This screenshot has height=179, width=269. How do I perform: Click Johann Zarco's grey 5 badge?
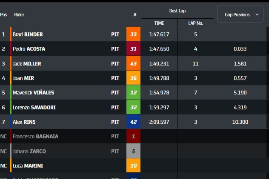click(x=133, y=151)
